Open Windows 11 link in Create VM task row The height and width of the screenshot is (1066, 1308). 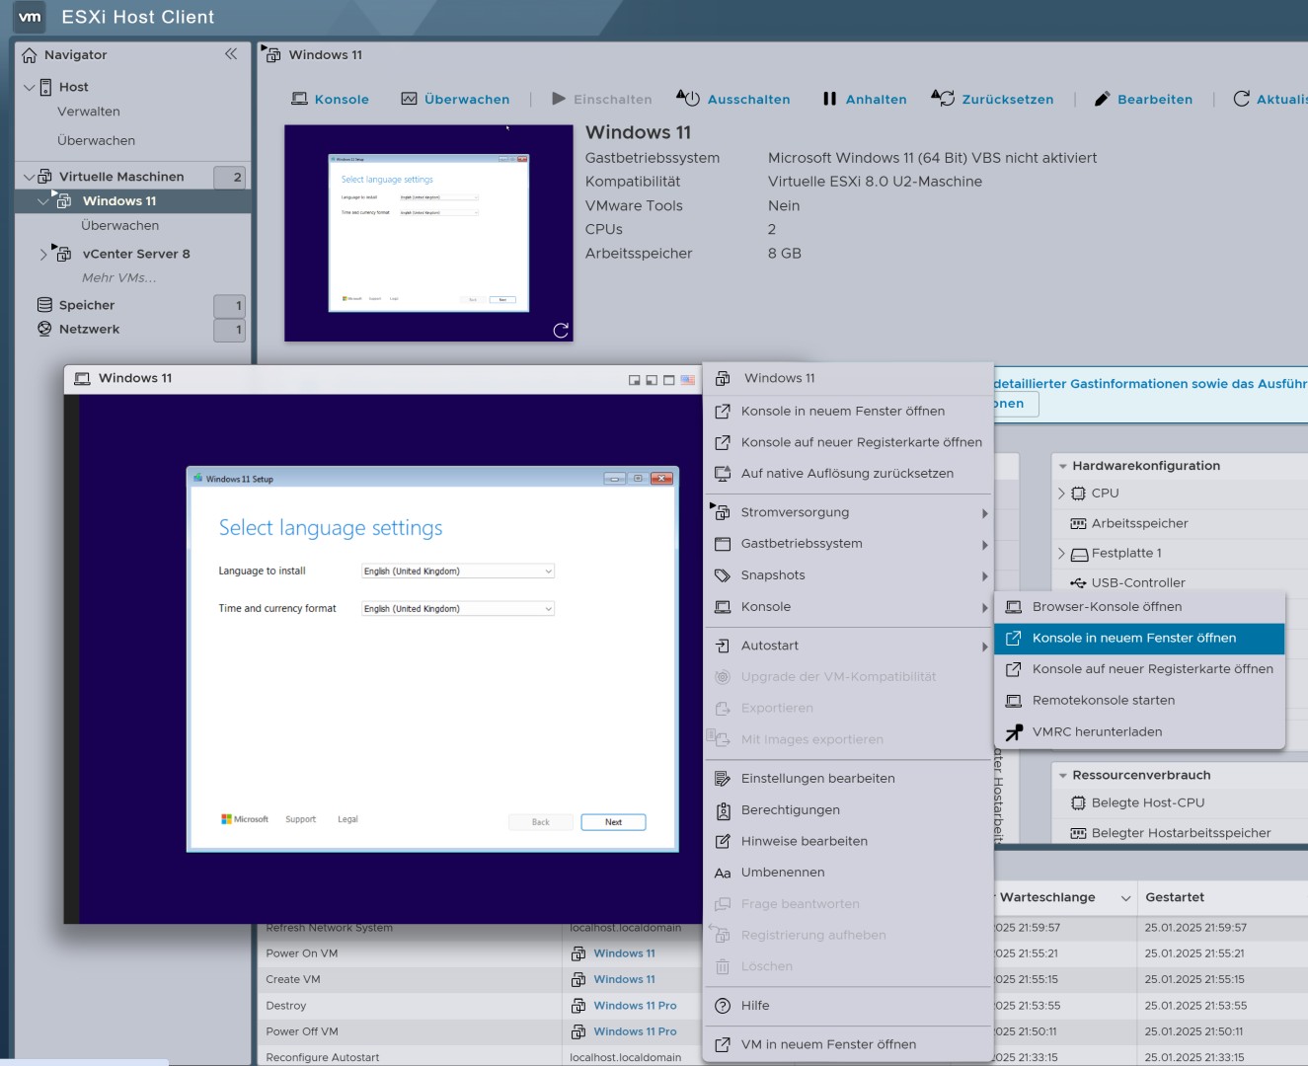click(624, 979)
